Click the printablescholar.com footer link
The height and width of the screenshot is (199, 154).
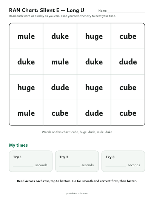pos(77,193)
